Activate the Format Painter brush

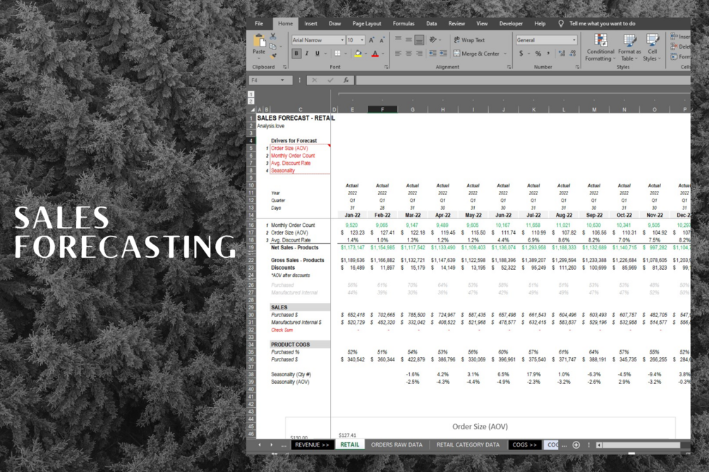pos(273,56)
